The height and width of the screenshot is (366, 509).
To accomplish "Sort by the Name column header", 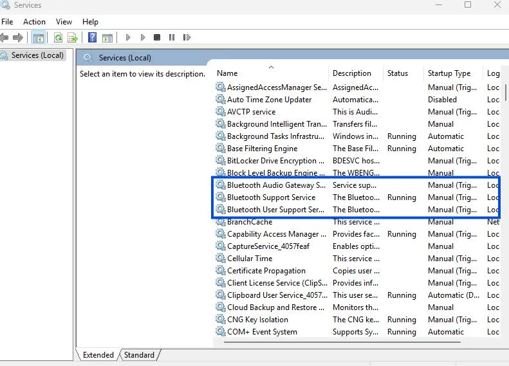I will point(227,73).
